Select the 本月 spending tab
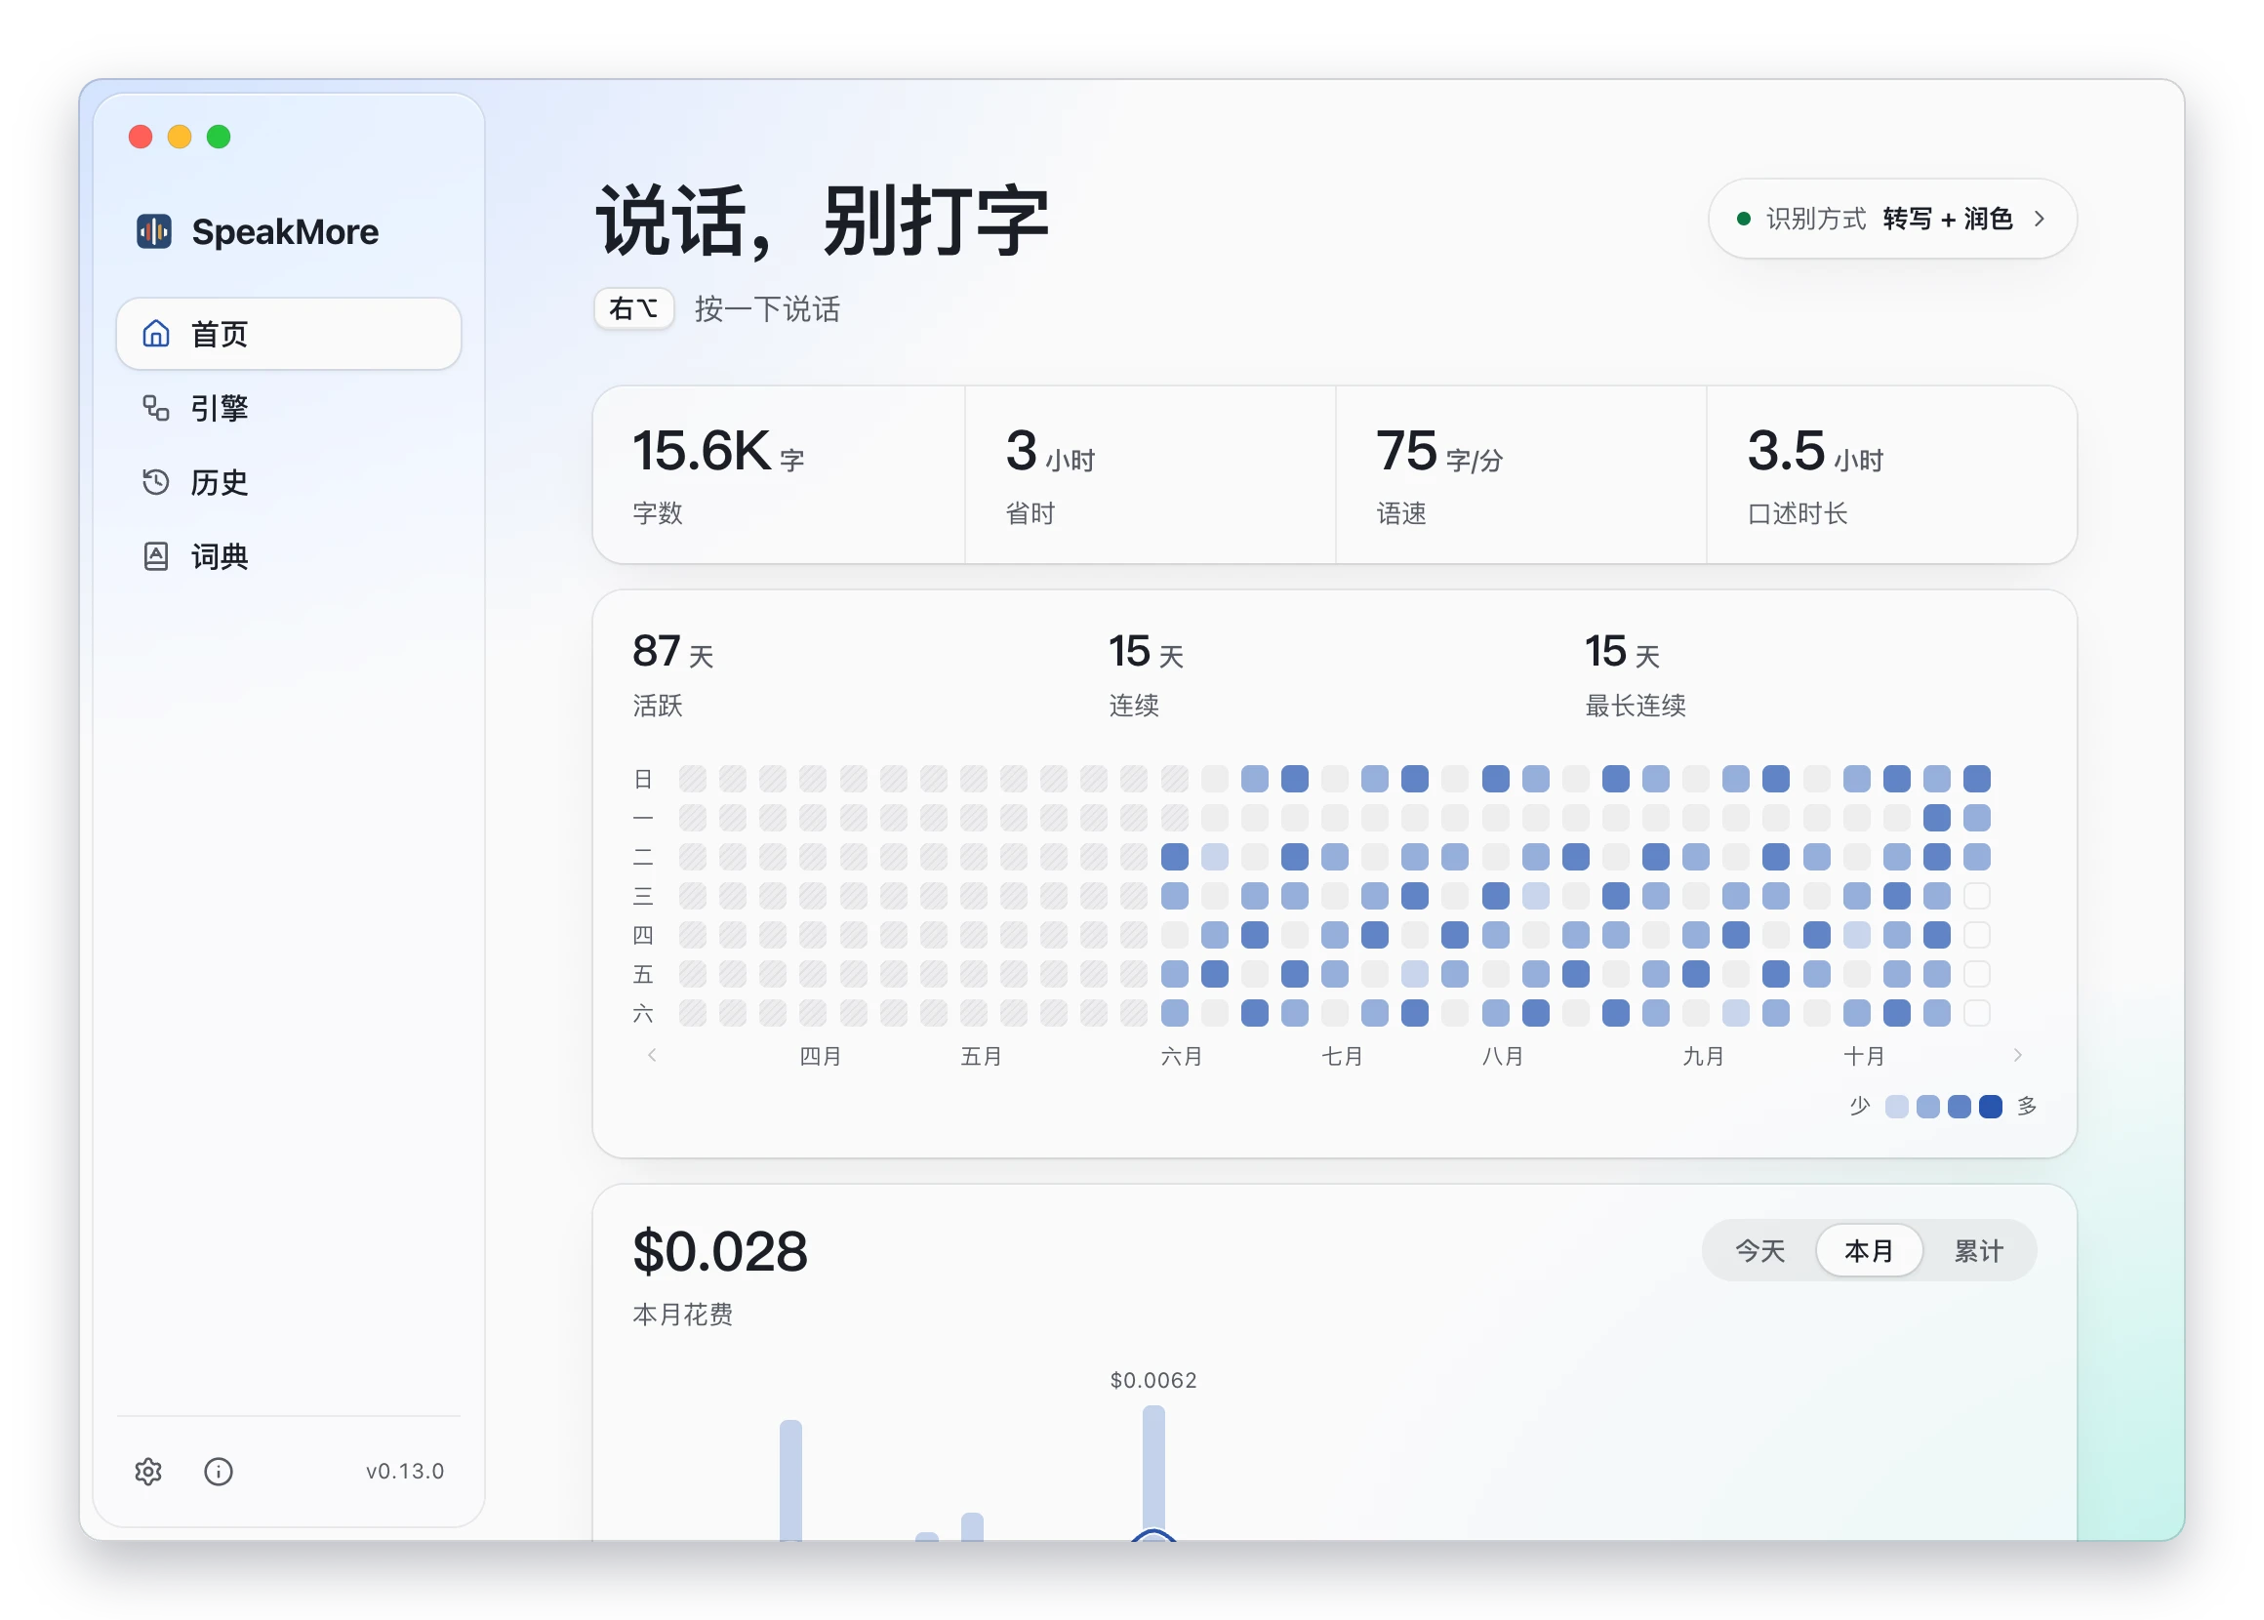This screenshot has height=1620, width=2264. [x=1868, y=1250]
